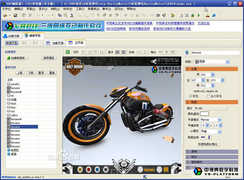This screenshot has height=180, width=244.
Task: Click the 交流论坛 link
Action: [204, 23]
